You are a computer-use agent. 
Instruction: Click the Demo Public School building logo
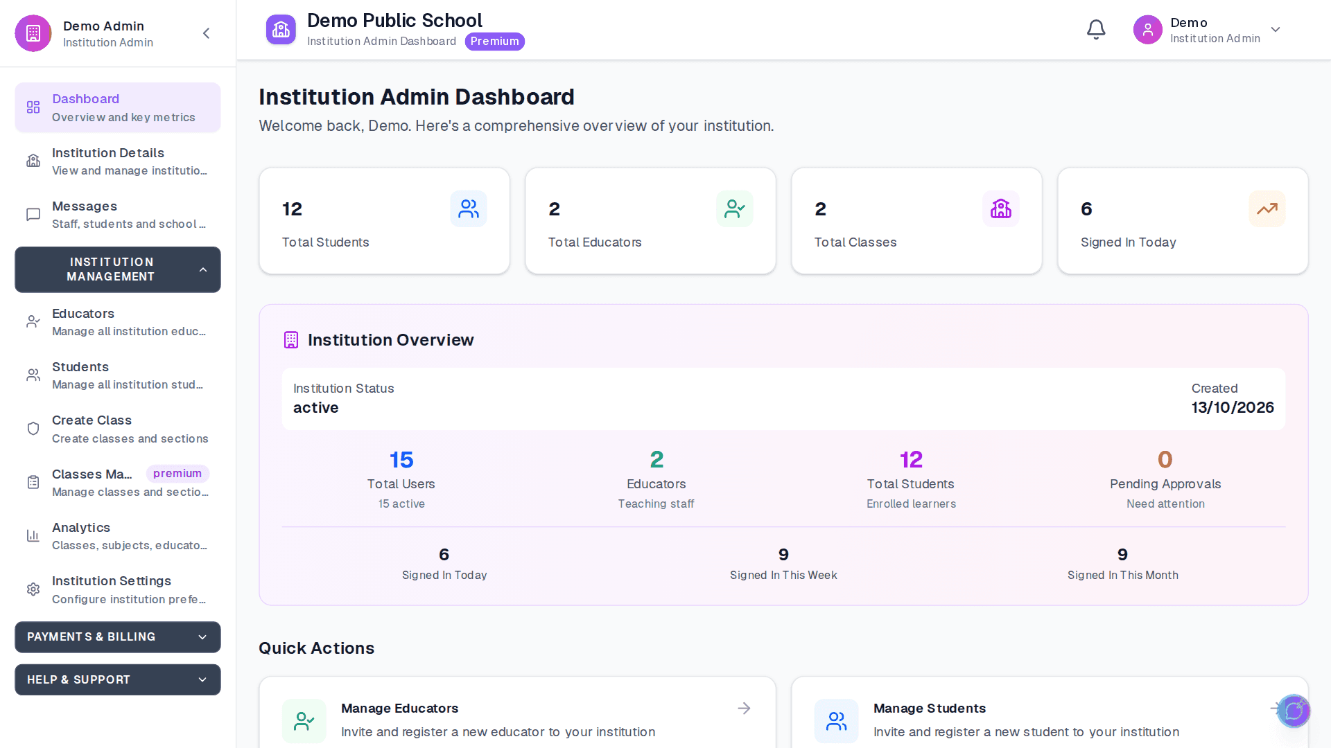(281, 30)
